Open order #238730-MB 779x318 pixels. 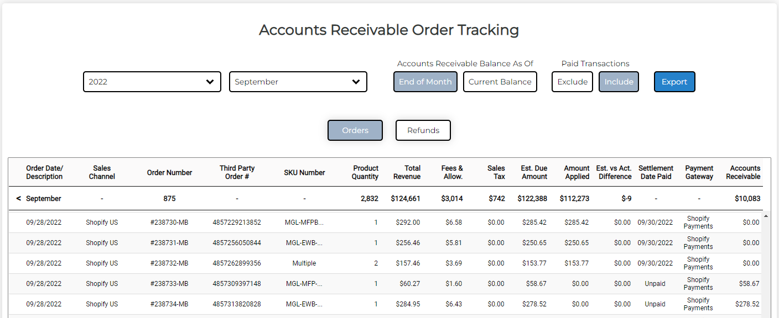(169, 222)
